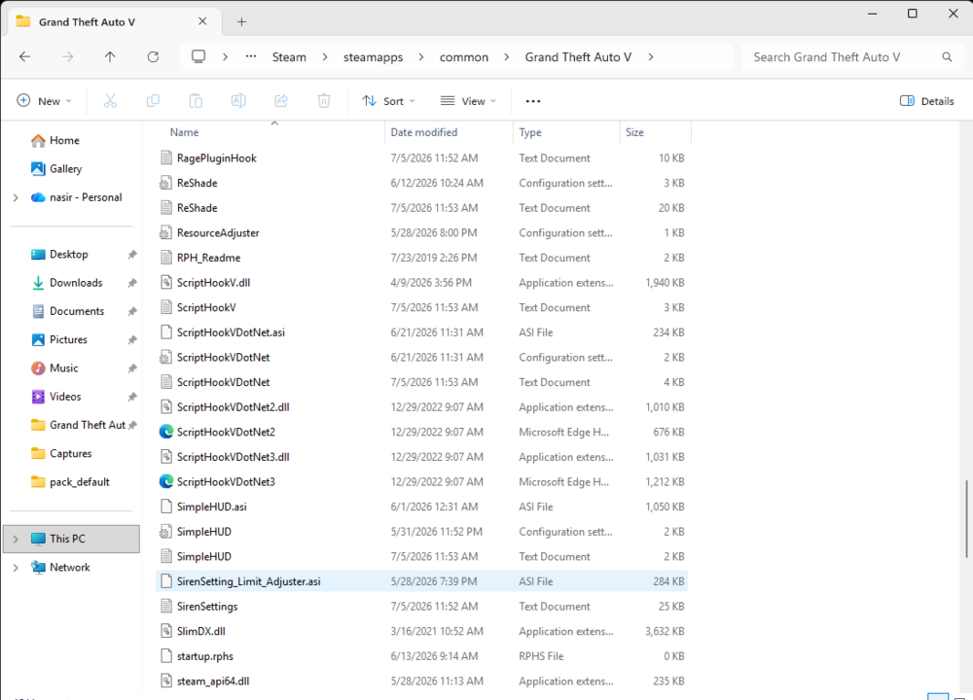Click the Delete trash icon

pyautogui.click(x=324, y=101)
